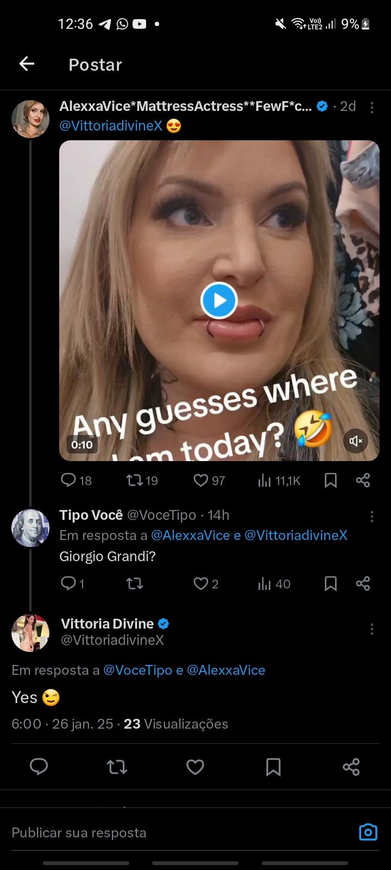The width and height of the screenshot is (391, 870).
Task: Open more options for Vittoria Divine's reply
Action: click(371, 629)
